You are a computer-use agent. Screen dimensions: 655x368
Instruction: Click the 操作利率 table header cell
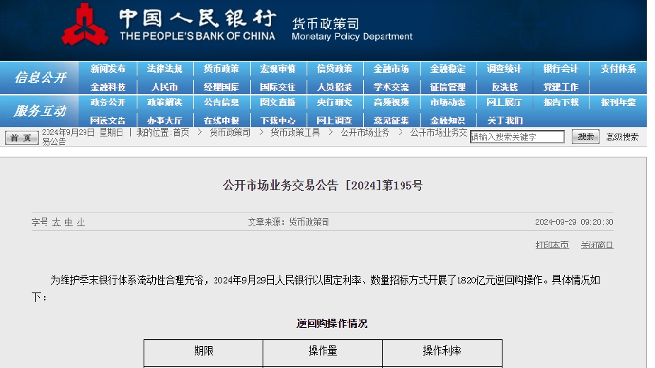pos(442,352)
